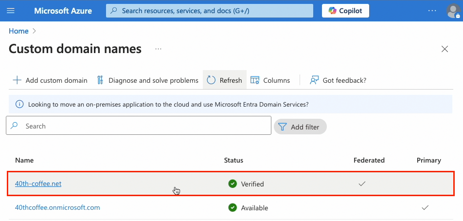The width and height of the screenshot is (463, 221).
Task: Click the Add filter button
Action: [x=300, y=127]
